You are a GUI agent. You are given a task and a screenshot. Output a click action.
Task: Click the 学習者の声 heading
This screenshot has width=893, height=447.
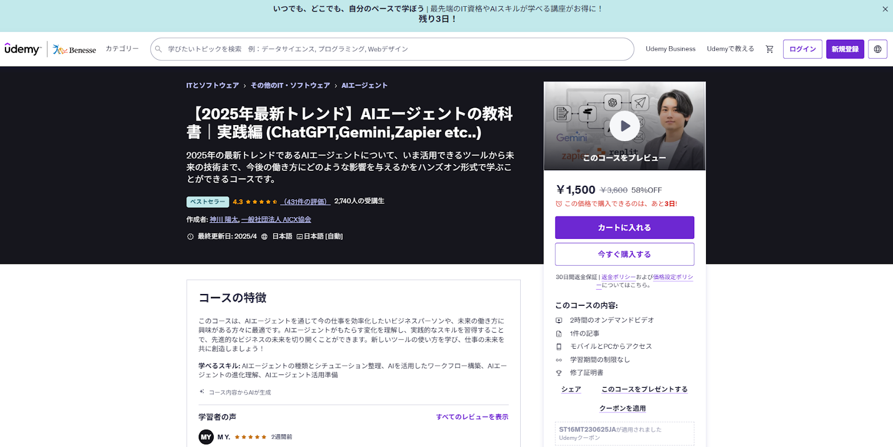[x=217, y=417]
